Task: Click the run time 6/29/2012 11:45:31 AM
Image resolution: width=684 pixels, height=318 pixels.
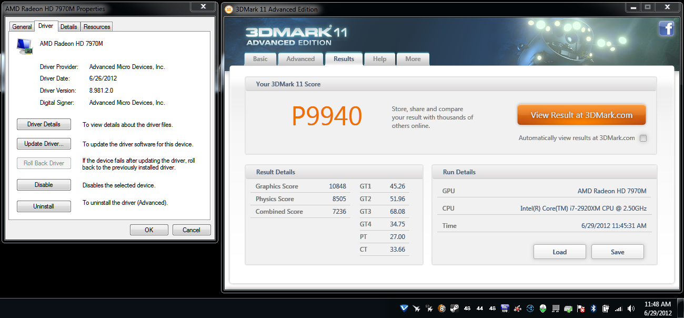Action: 613,226
